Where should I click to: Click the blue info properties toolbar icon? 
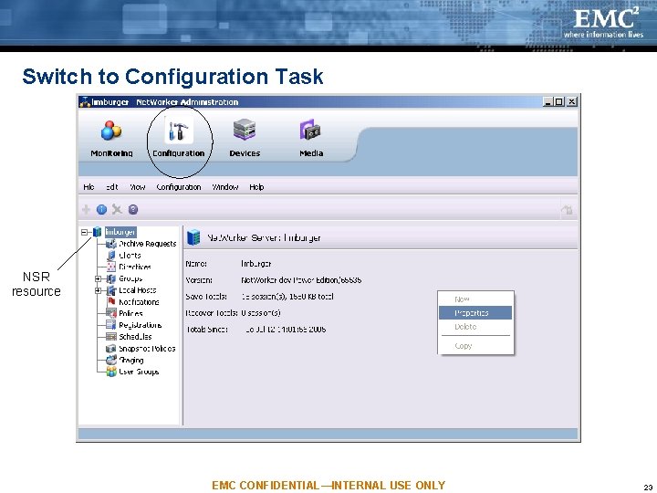pos(101,209)
